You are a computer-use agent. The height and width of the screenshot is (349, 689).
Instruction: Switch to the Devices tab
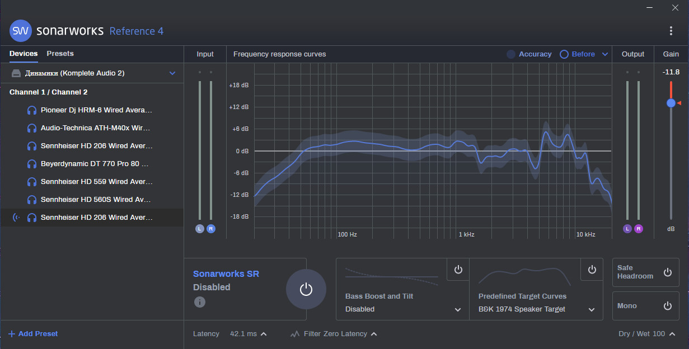click(24, 54)
